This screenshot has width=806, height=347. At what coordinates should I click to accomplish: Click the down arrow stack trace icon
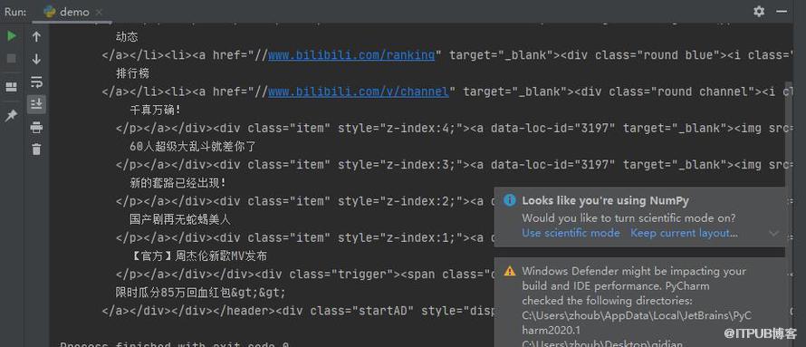pos(36,59)
